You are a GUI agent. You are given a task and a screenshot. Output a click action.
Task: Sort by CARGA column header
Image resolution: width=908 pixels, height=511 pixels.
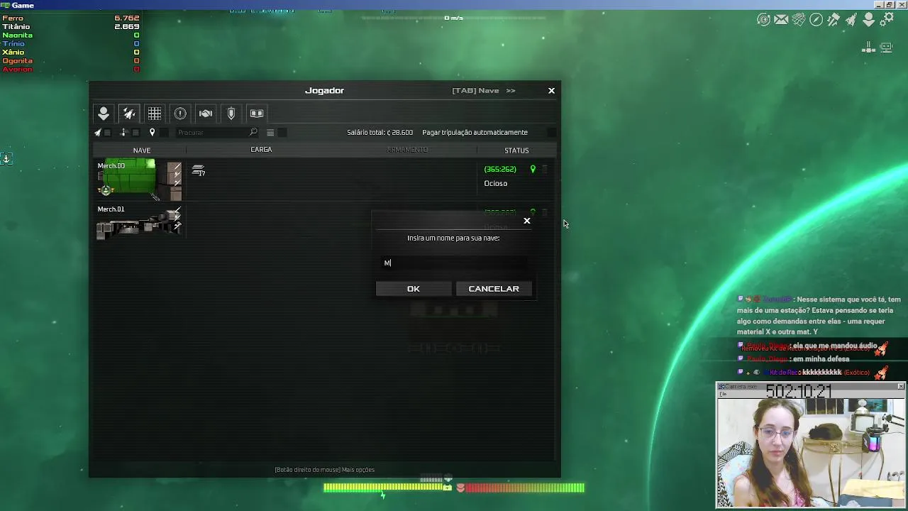pos(261,150)
